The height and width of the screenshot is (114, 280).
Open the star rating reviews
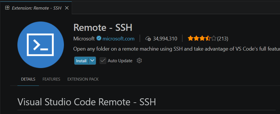pyautogui.click(x=202, y=38)
